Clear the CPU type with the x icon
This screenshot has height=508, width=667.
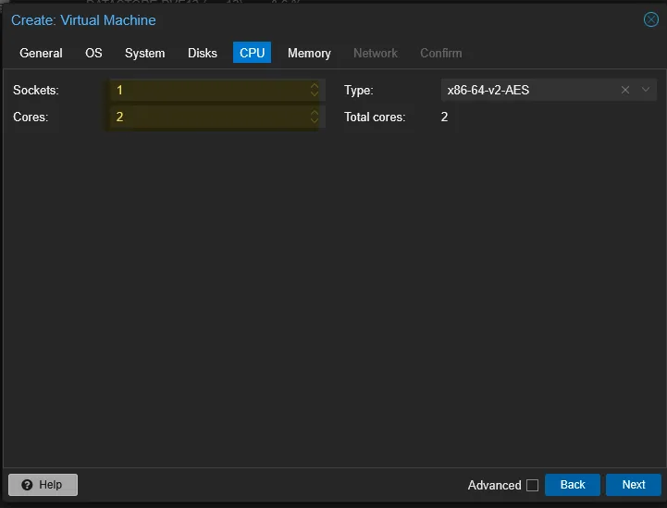(625, 90)
